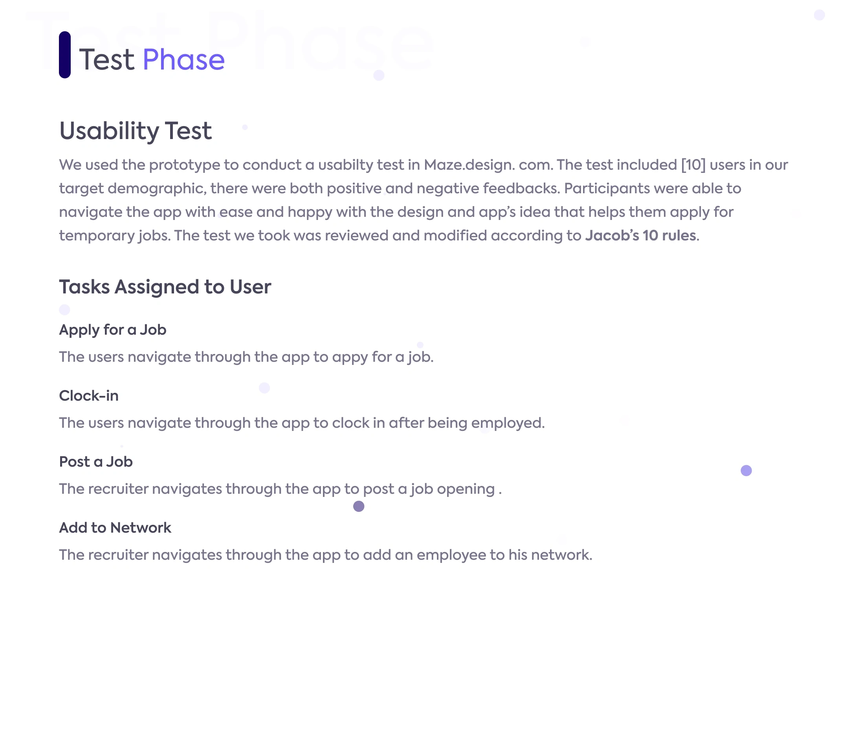Click the "Add to Network" task heading
849x742 pixels.
click(x=115, y=528)
